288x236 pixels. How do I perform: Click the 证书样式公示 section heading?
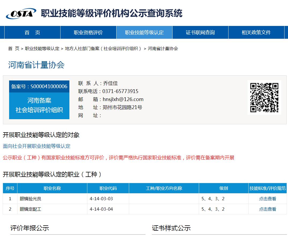(171, 228)
